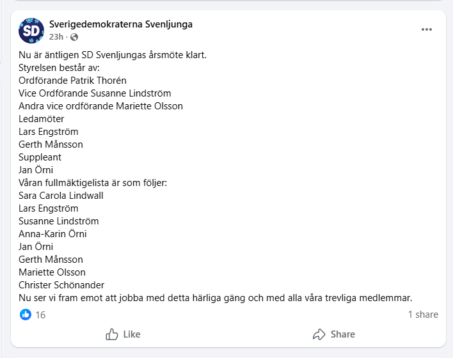Click the thumbs-up icon in Like button
The height and width of the screenshot is (358, 453).
click(112, 334)
